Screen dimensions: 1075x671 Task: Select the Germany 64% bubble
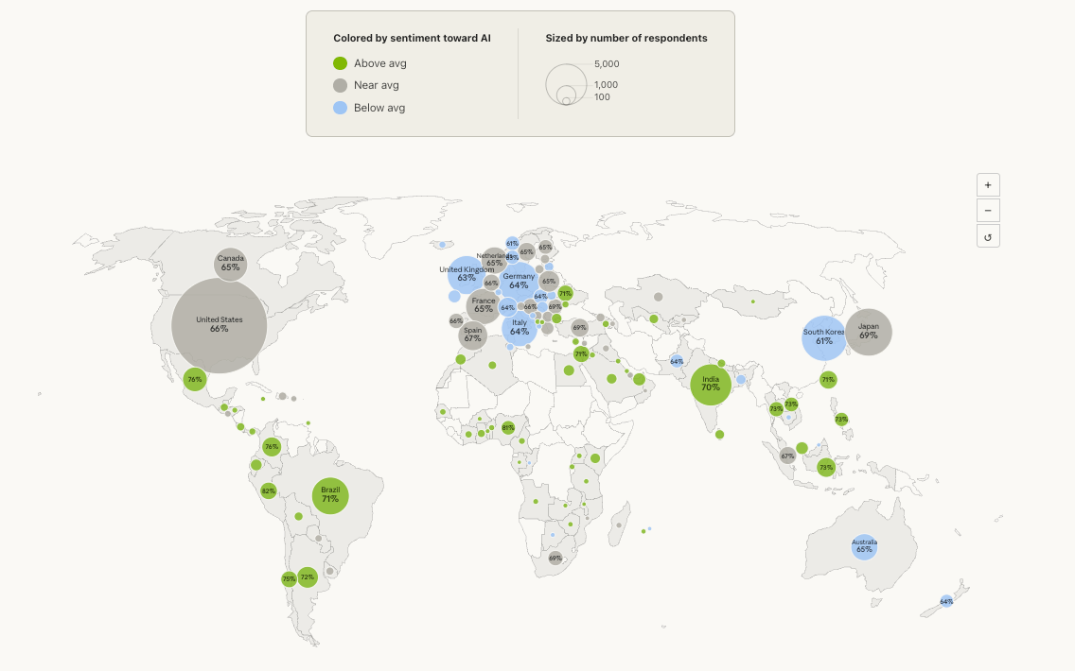click(519, 282)
